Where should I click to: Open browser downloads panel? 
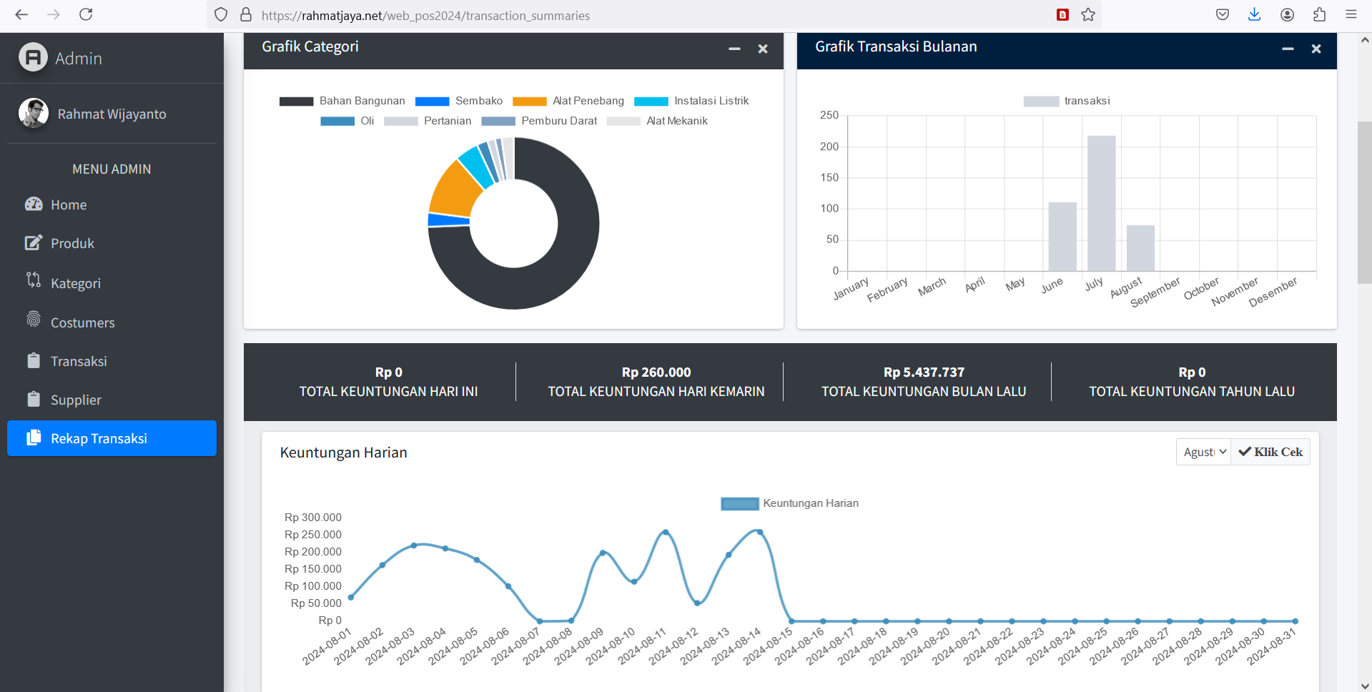(x=1254, y=15)
